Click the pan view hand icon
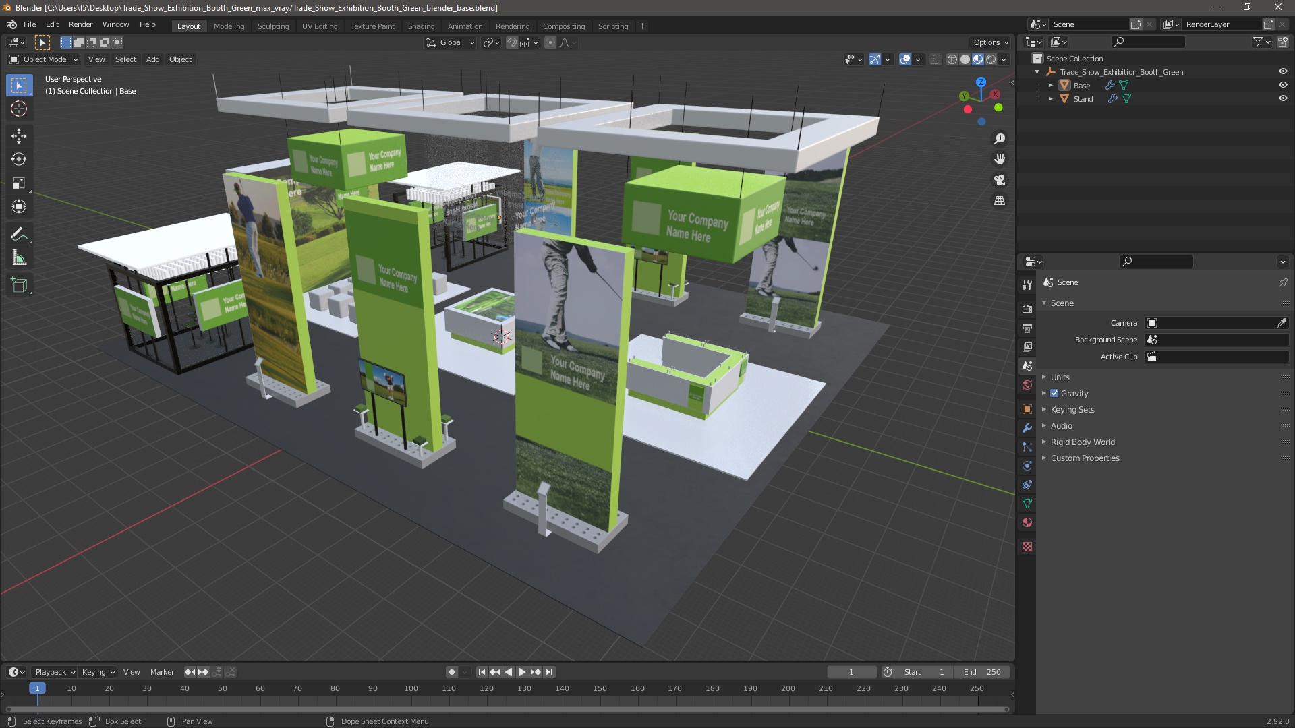The height and width of the screenshot is (728, 1295). (x=1000, y=159)
